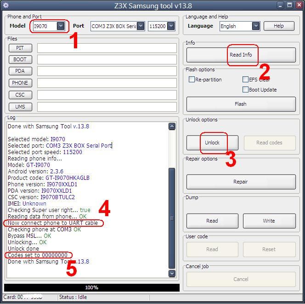The image size is (305, 304).
Task: Click the CSC file button
Action: pyautogui.click(x=20, y=95)
